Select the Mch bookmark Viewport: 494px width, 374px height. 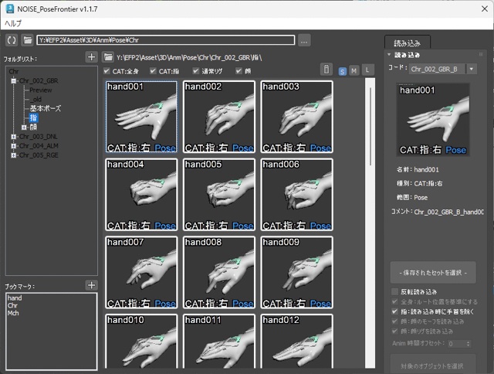(x=13, y=313)
